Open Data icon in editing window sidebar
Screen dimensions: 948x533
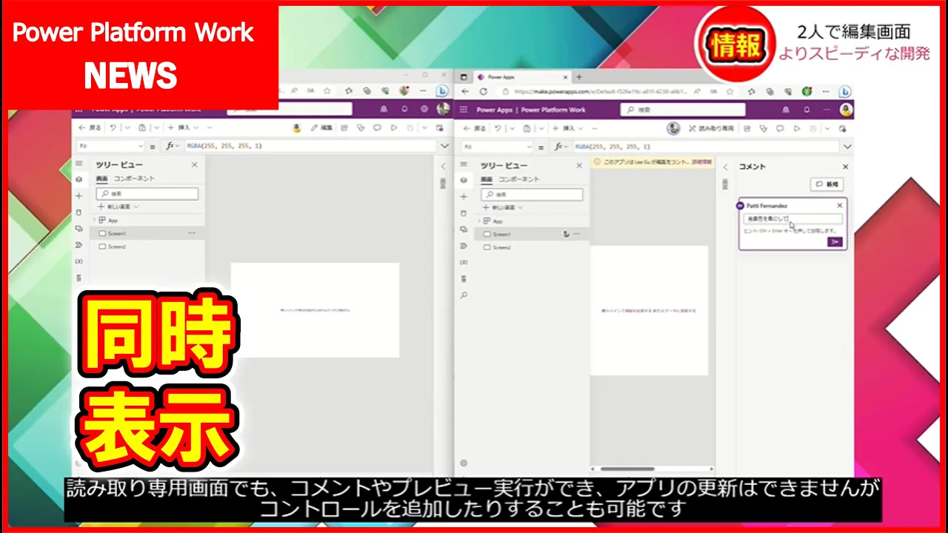click(x=79, y=212)
